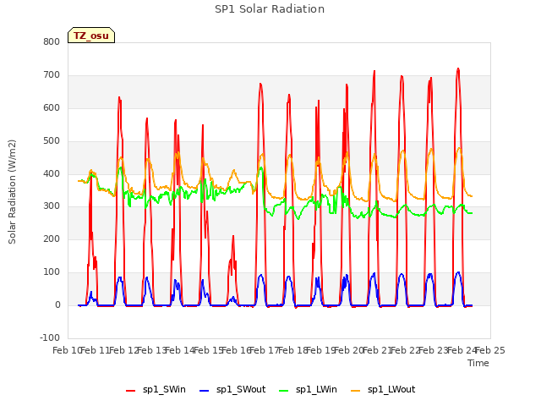This screenshot has width=541, height=406.
Task: Click the Feb 16 x-axis tick label
Action: [237, 350]
